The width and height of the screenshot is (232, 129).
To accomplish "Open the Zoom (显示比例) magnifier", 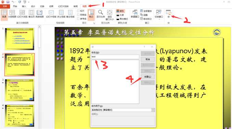I will click(101, 14).
